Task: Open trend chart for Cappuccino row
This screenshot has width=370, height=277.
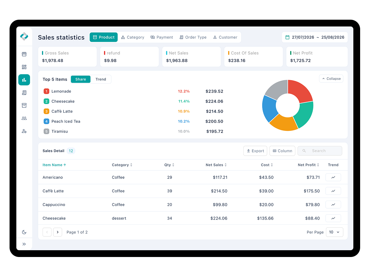Action: (333, 204)
